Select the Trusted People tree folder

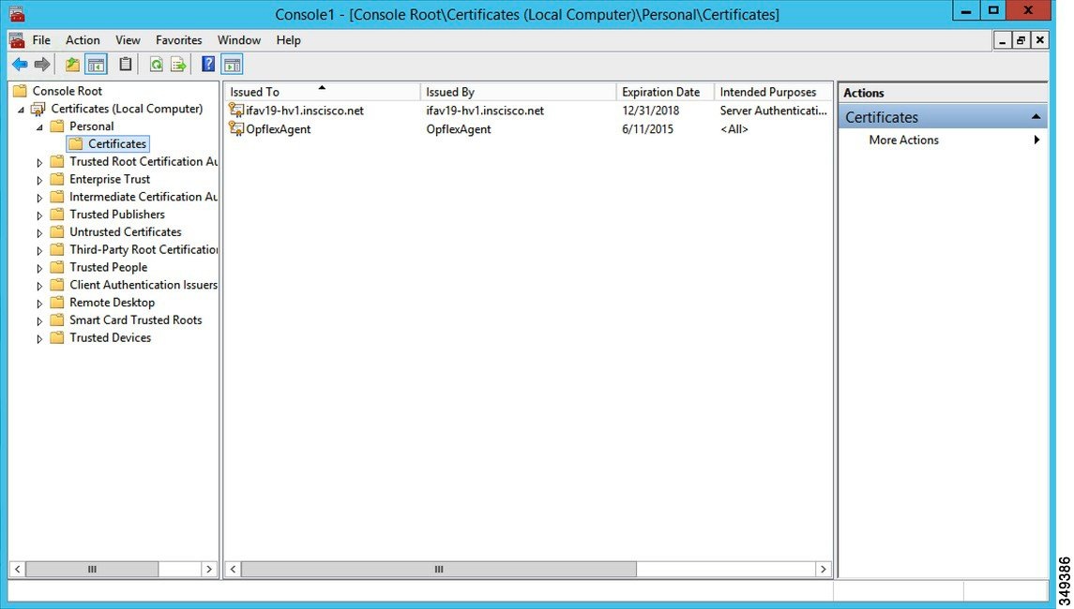(x=110, y=267)
